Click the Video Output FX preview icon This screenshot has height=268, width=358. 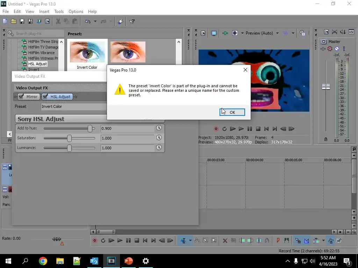225,33
